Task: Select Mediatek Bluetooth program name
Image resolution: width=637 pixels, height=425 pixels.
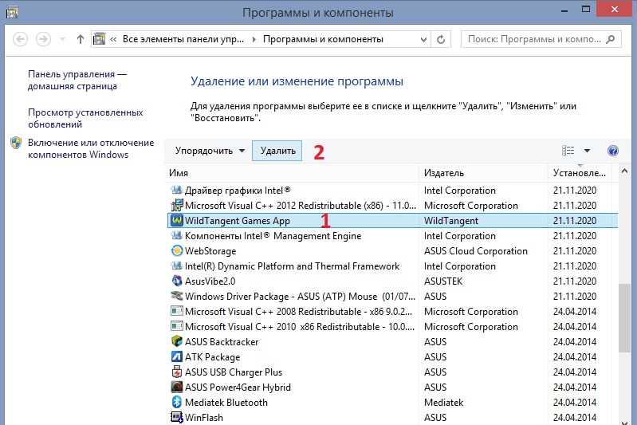Action: 226,403
